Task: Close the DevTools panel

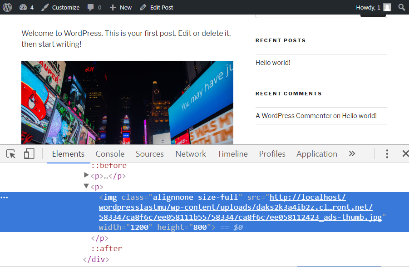Action: tap(405, 154)
